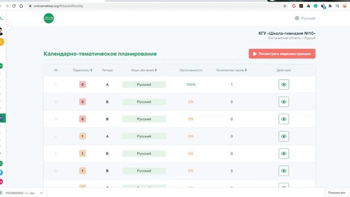View the plan for class 0 Б
This screenshot has height=197, width=350.
tap(283, 102)
